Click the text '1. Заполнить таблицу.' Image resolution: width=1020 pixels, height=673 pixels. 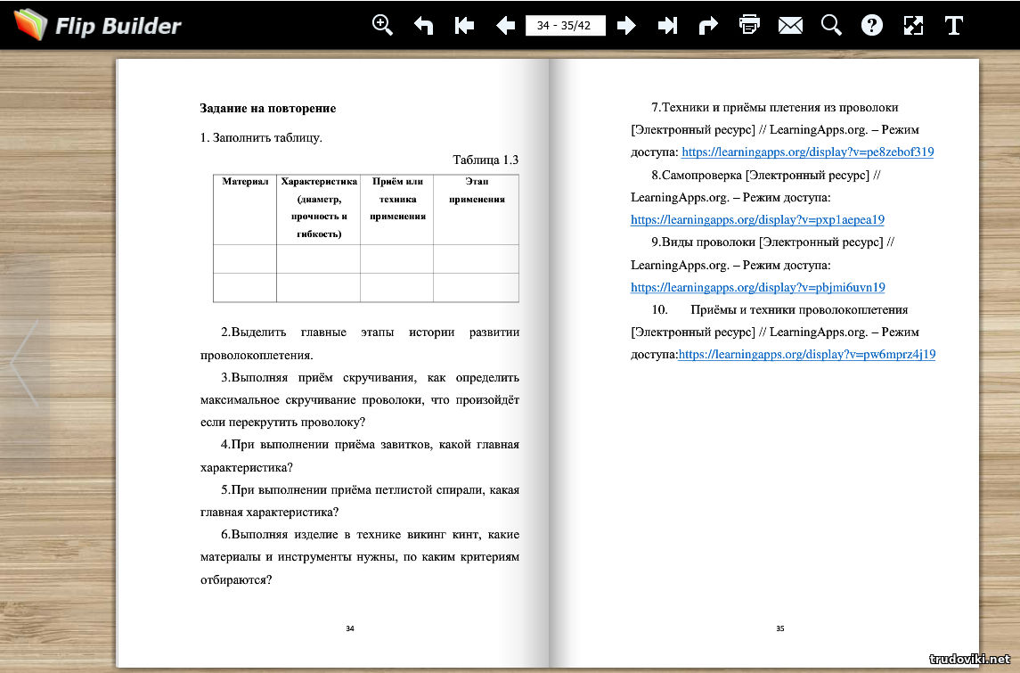[x=261, y=137]
